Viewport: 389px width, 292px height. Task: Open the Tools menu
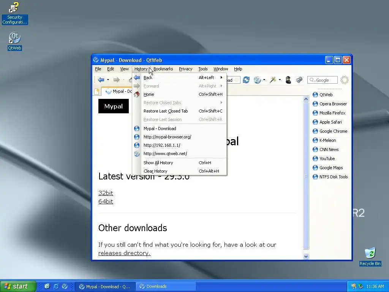[203, 69]
